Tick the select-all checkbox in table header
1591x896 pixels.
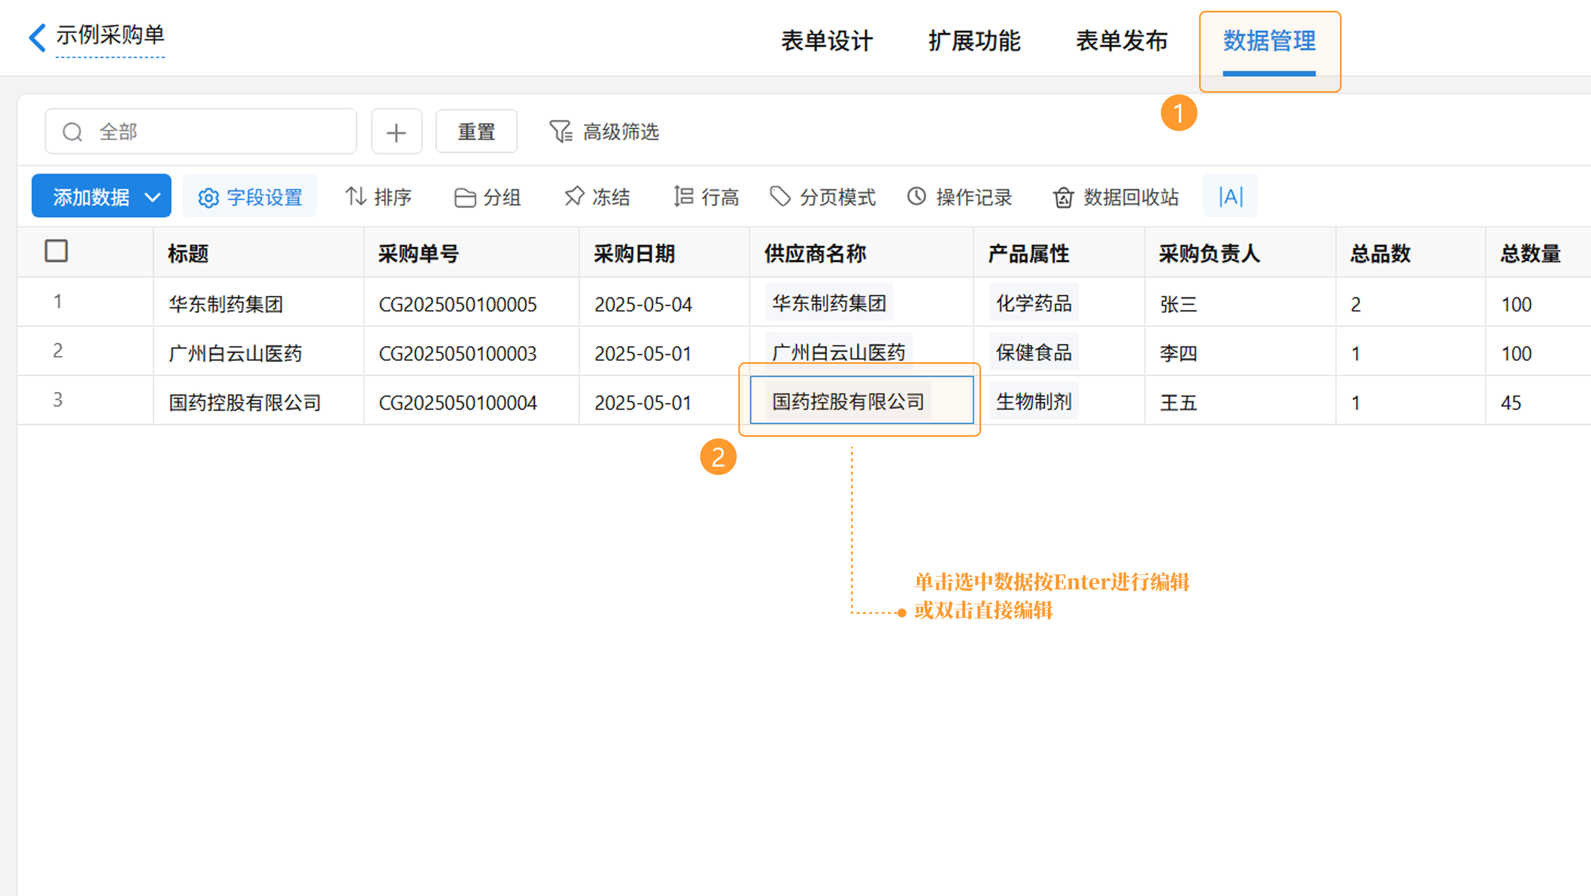56,252
